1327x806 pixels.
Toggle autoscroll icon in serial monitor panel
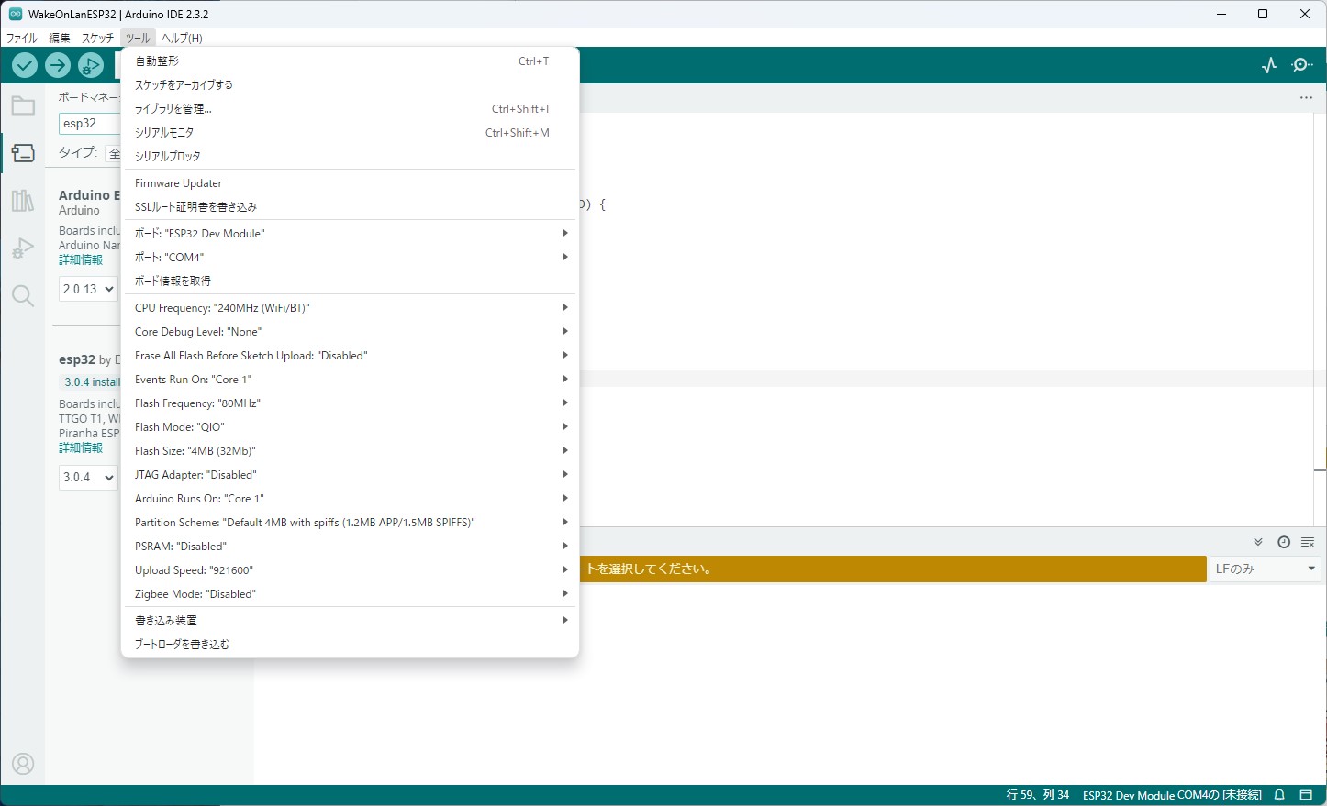(1258, 542)
